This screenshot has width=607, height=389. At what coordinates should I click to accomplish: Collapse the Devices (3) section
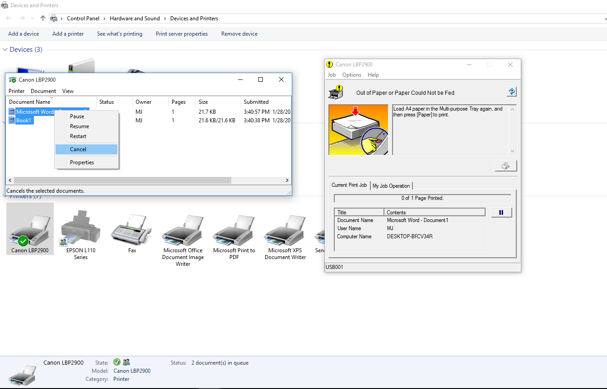[5, 49]
